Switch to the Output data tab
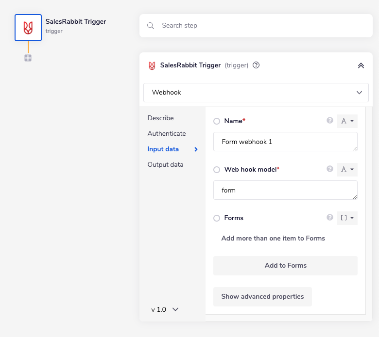The image size is (379, 337). 165,164
